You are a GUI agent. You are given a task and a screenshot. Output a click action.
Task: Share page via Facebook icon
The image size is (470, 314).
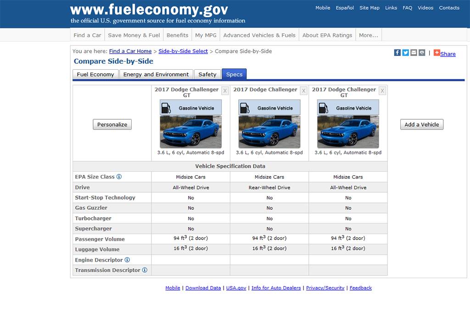[397, 53]
